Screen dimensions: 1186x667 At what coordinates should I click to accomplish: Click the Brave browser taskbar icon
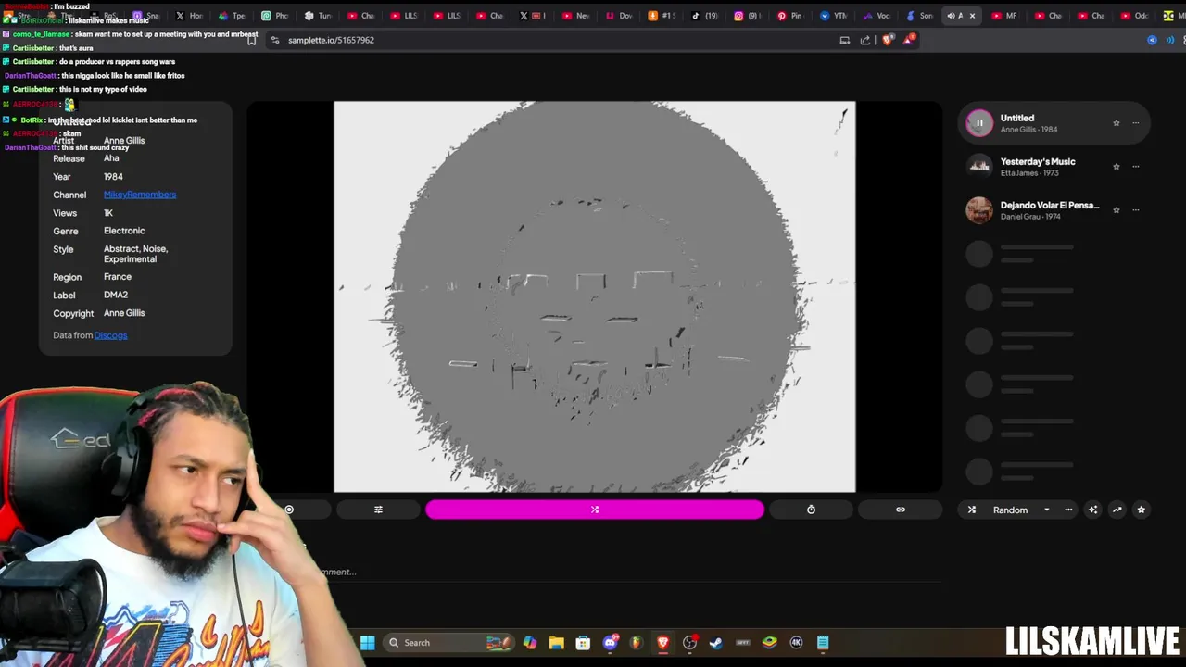click(662, 643)
